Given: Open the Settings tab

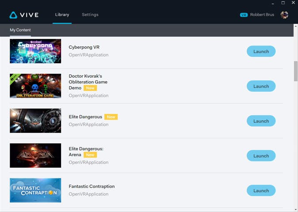Looking at the screenshot, I should click(x=90, y=15).
